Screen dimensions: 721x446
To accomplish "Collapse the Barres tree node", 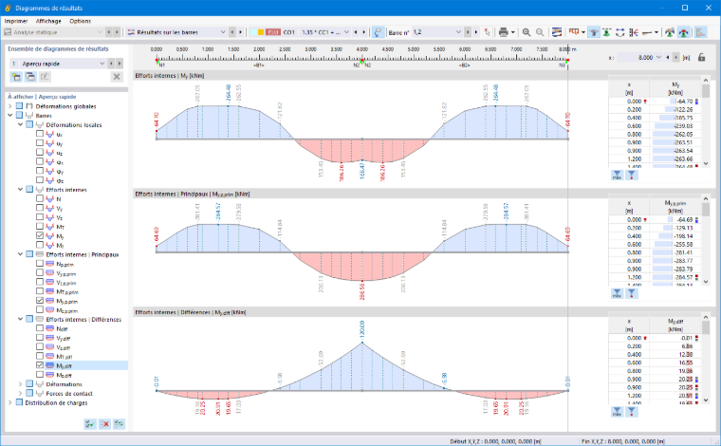I will pyautogui.click(x=10, y=116).
